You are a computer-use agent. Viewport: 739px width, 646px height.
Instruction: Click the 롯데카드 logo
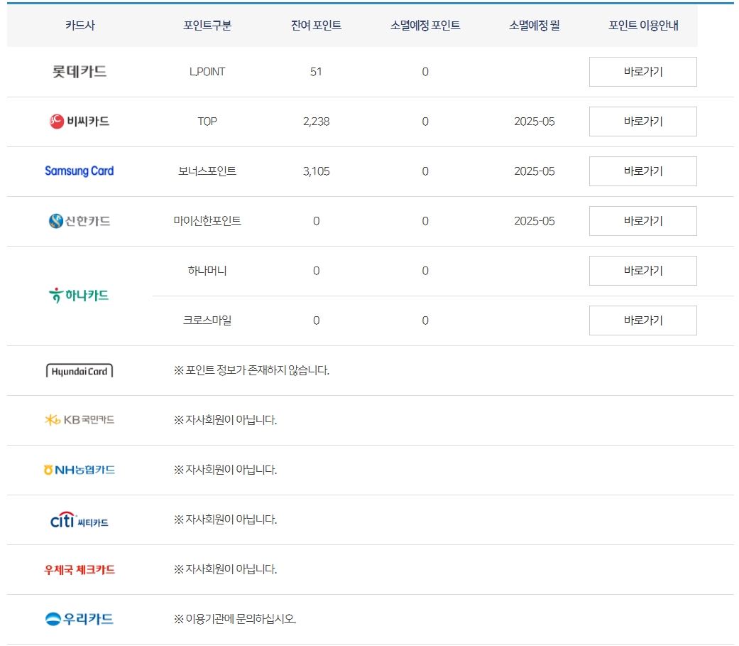(80, 72)
